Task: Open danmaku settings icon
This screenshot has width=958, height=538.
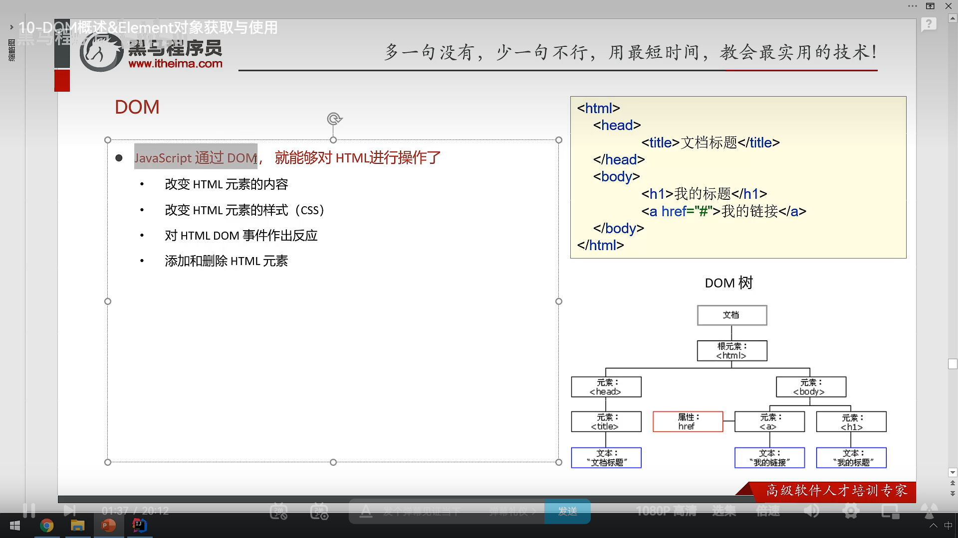Action: (x=319, y=511)
